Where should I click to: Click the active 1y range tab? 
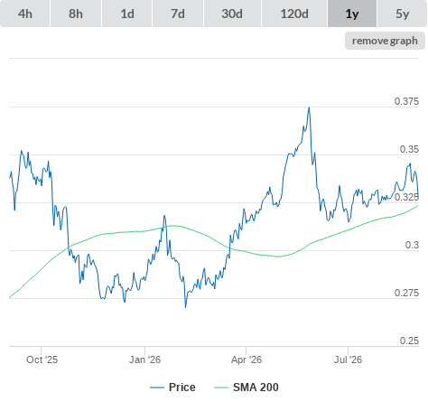pos(352,14)
